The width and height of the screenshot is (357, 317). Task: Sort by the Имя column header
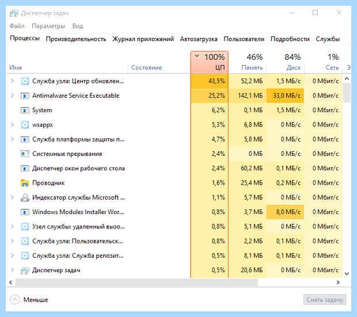67,67
